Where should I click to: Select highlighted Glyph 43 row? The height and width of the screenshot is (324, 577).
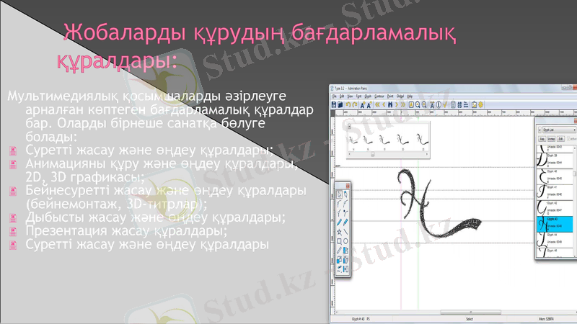(x=555, y=224)
